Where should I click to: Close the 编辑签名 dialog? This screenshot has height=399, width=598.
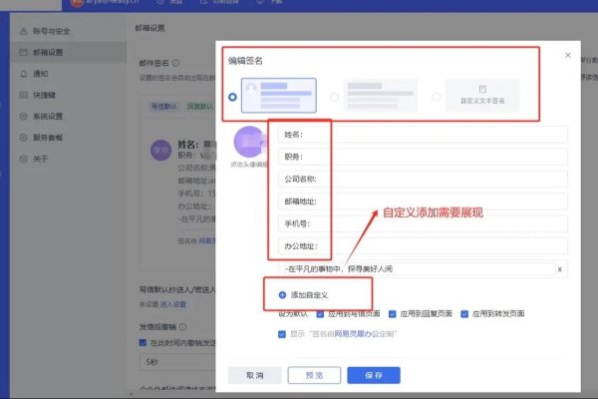(x=568, y=56)
